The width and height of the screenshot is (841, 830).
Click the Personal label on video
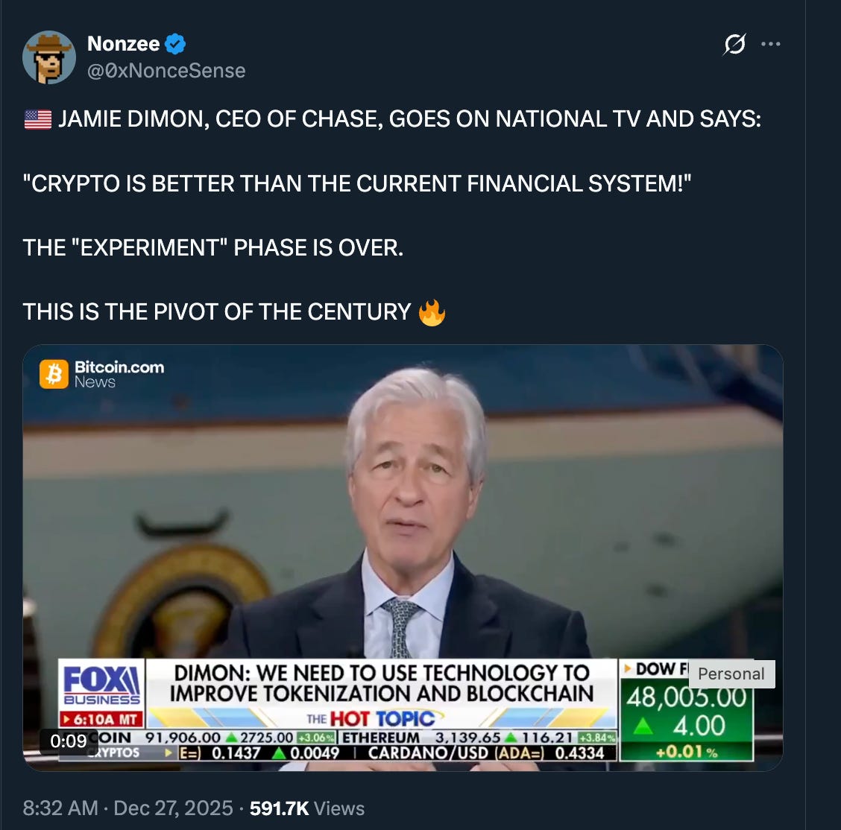[x=731, y=674]
